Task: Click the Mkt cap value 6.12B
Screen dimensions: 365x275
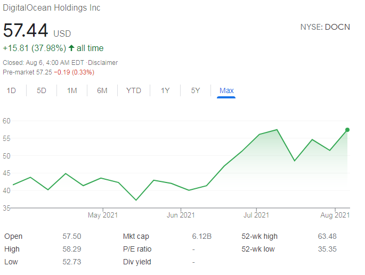Action: [202, 236]
